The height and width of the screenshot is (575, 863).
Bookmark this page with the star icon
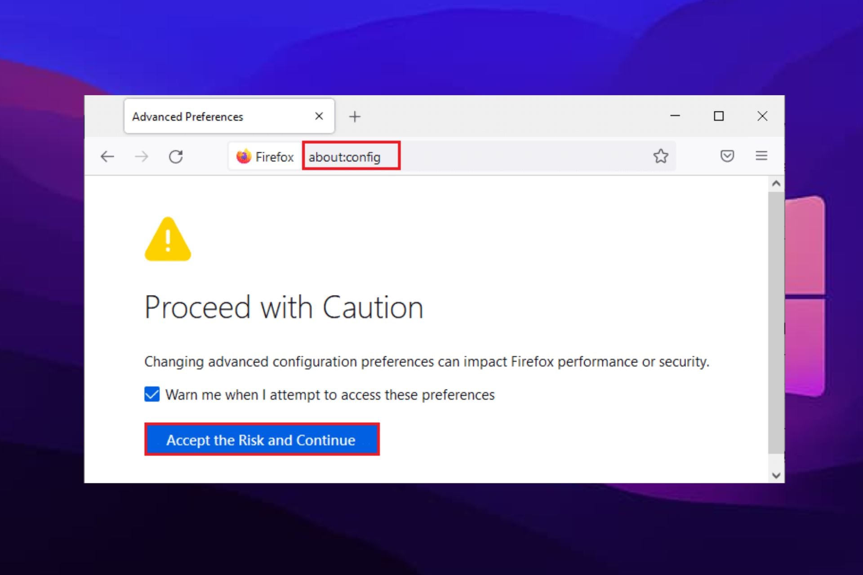pyautogui.click(x=661, y=156)
